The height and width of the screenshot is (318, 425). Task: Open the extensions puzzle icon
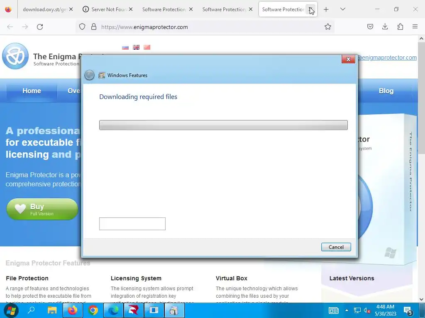(x=400, y=26)
